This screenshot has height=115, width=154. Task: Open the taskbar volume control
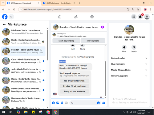(x=135, y=112)
